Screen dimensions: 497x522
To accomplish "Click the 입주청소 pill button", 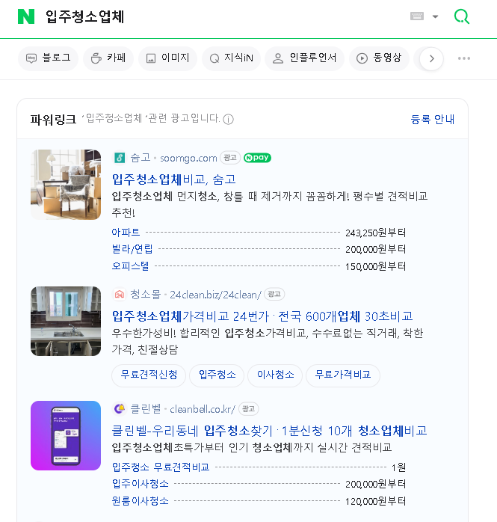I will click(x=217, y=375).
